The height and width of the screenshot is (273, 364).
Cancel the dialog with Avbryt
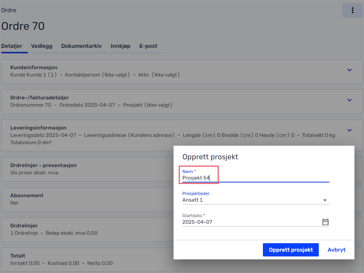pos(336,250)
